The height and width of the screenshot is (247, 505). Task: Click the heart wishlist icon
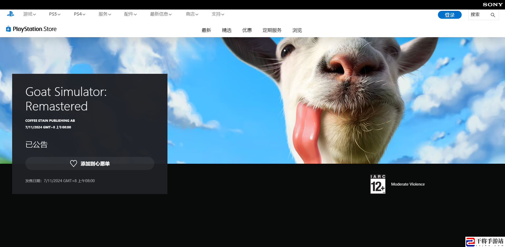[x=73, y=163]
